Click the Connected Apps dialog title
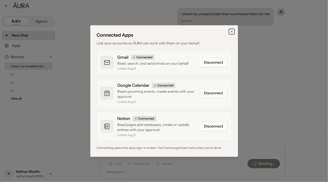Screen dimensions: 328x182 [x=115, y=35]
